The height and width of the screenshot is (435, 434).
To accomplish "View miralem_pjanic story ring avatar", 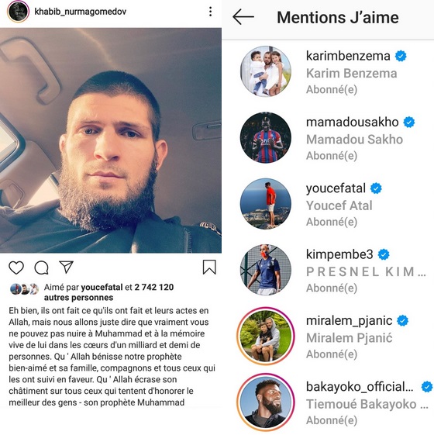I will [266, 336].
